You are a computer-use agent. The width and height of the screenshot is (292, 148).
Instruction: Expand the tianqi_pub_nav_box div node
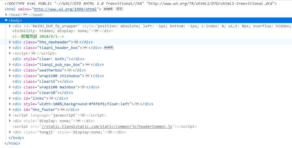[10, 64]
